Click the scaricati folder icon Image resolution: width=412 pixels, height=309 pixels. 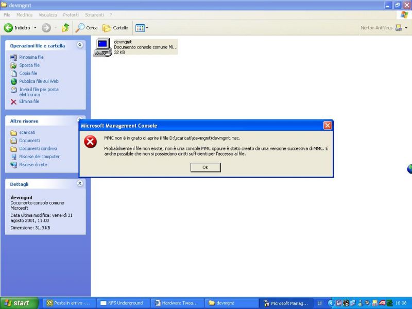[14, 133]
